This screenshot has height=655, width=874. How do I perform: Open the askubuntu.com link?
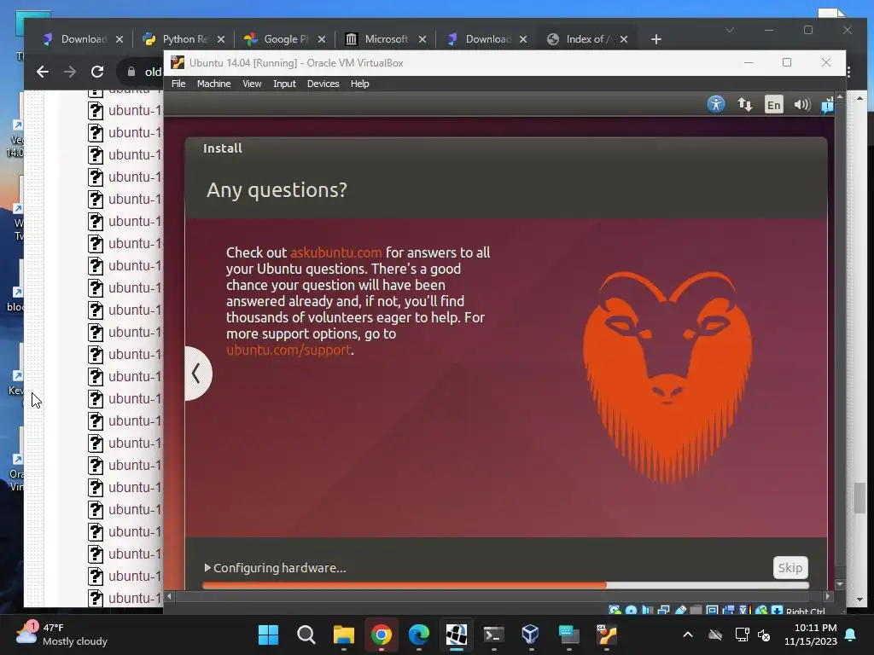(x=336, y=252)
